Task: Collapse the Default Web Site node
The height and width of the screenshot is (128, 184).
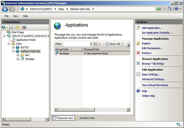Action: [x=13, y=51]
